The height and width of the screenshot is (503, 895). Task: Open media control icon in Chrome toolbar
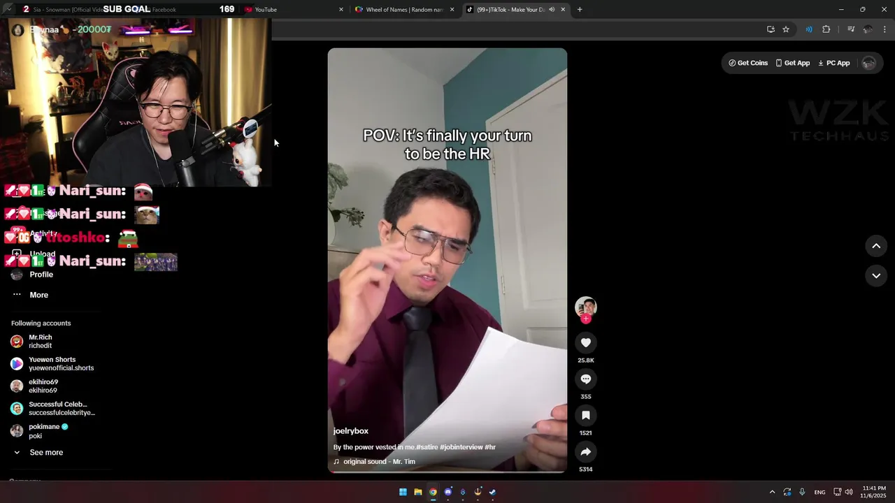point(851,29)
